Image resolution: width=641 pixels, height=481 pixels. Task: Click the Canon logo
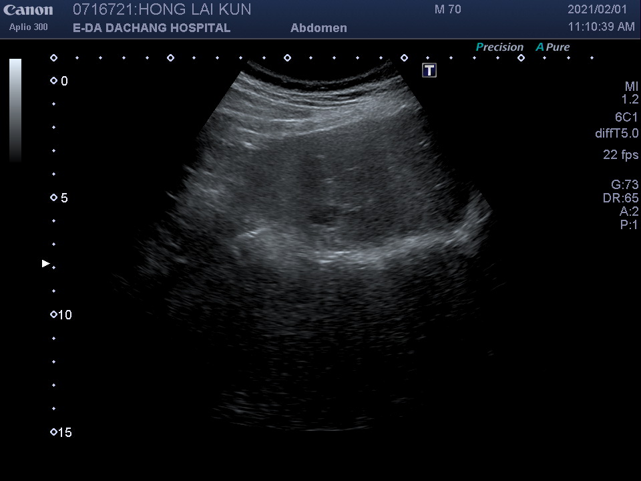click(x=28, y=10)
